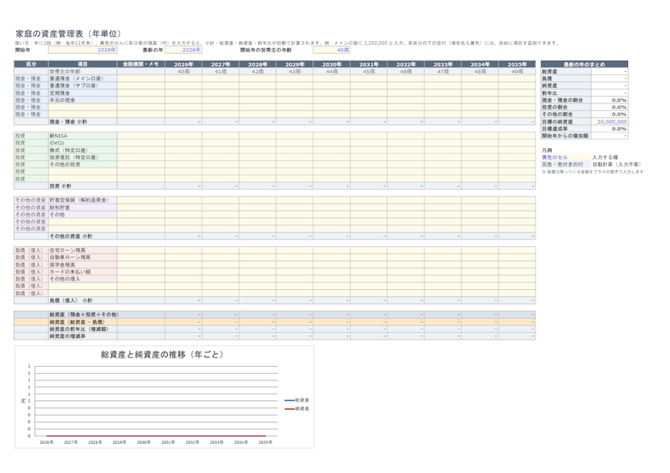Select the その他の投資 item cell
Image resolution: width=670 pixels, height=473 pixels.
pyautogui.click(x=82, y=164)
